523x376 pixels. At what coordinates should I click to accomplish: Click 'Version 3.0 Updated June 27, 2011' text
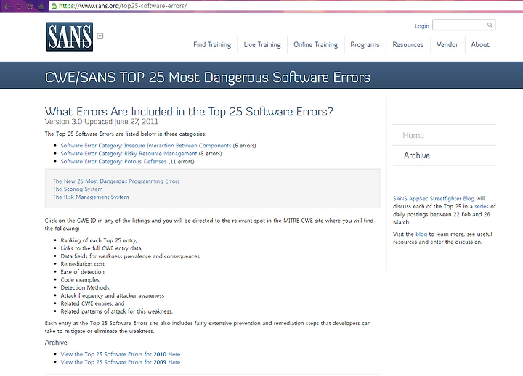pos(102,122)
